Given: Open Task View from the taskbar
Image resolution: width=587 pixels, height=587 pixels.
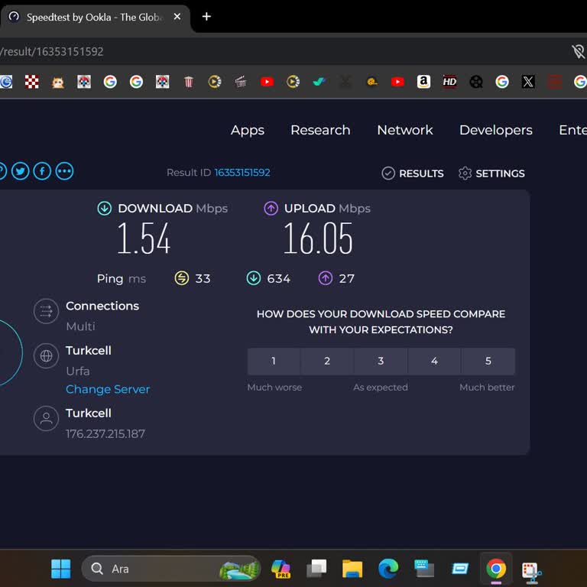Looking at the screenshot, I should tap(316, 569).
